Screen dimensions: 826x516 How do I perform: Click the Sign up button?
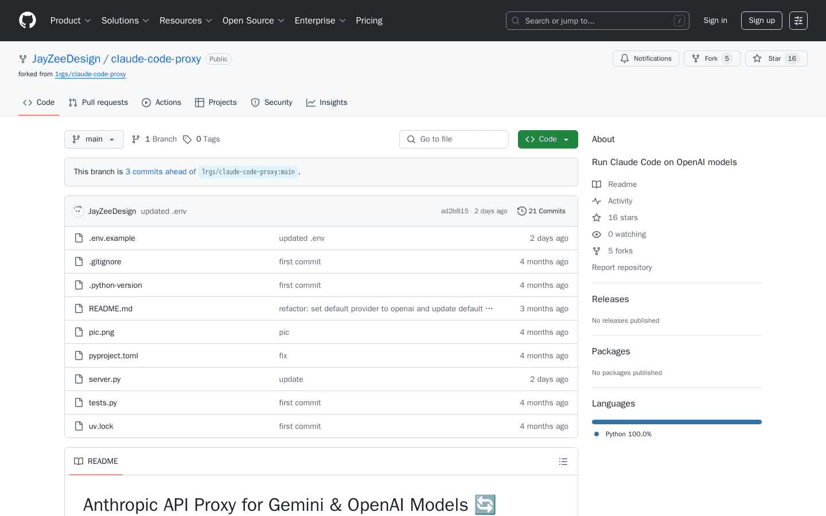click(x=761, y=20)
